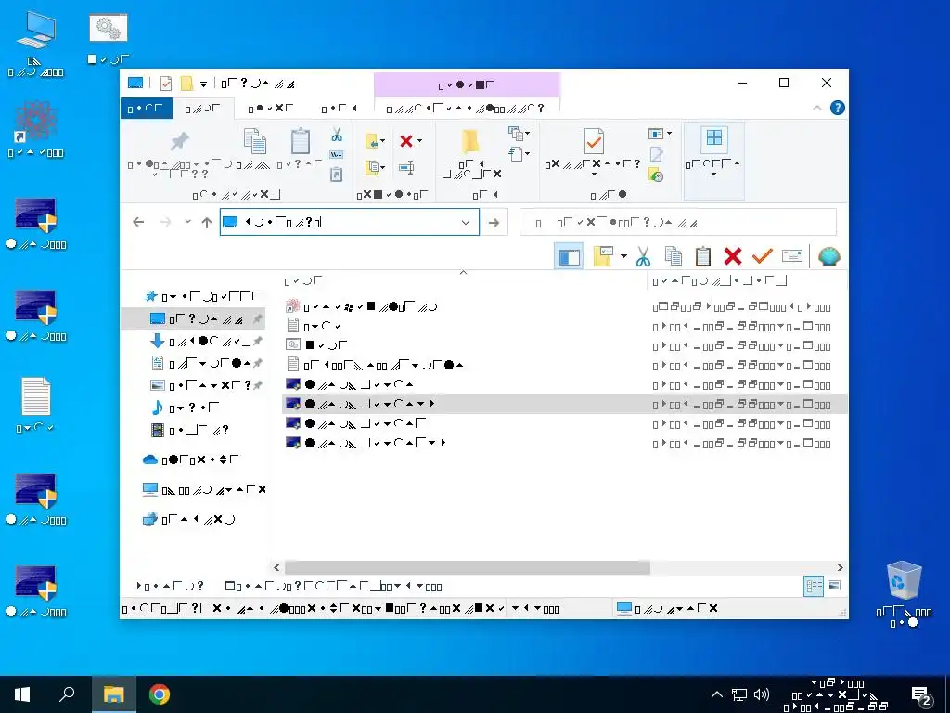
Task: Select the red snowflake shortcut row in file list
Action: coord(565,306)
